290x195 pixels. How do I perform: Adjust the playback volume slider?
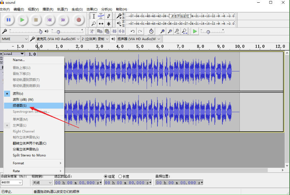pos(59,32)
